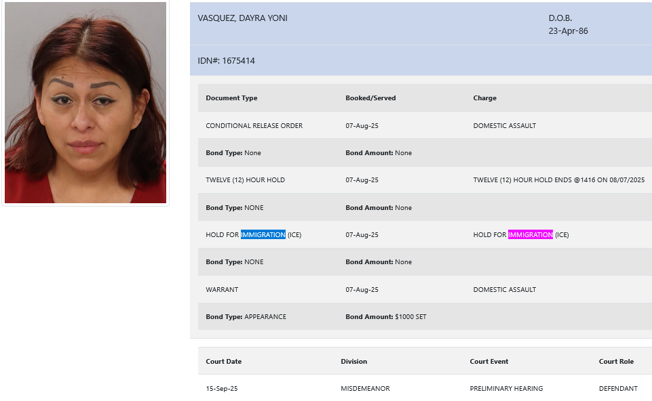
Task: Select the court date '15-Sep-25'
Action: tap(222, 389)
